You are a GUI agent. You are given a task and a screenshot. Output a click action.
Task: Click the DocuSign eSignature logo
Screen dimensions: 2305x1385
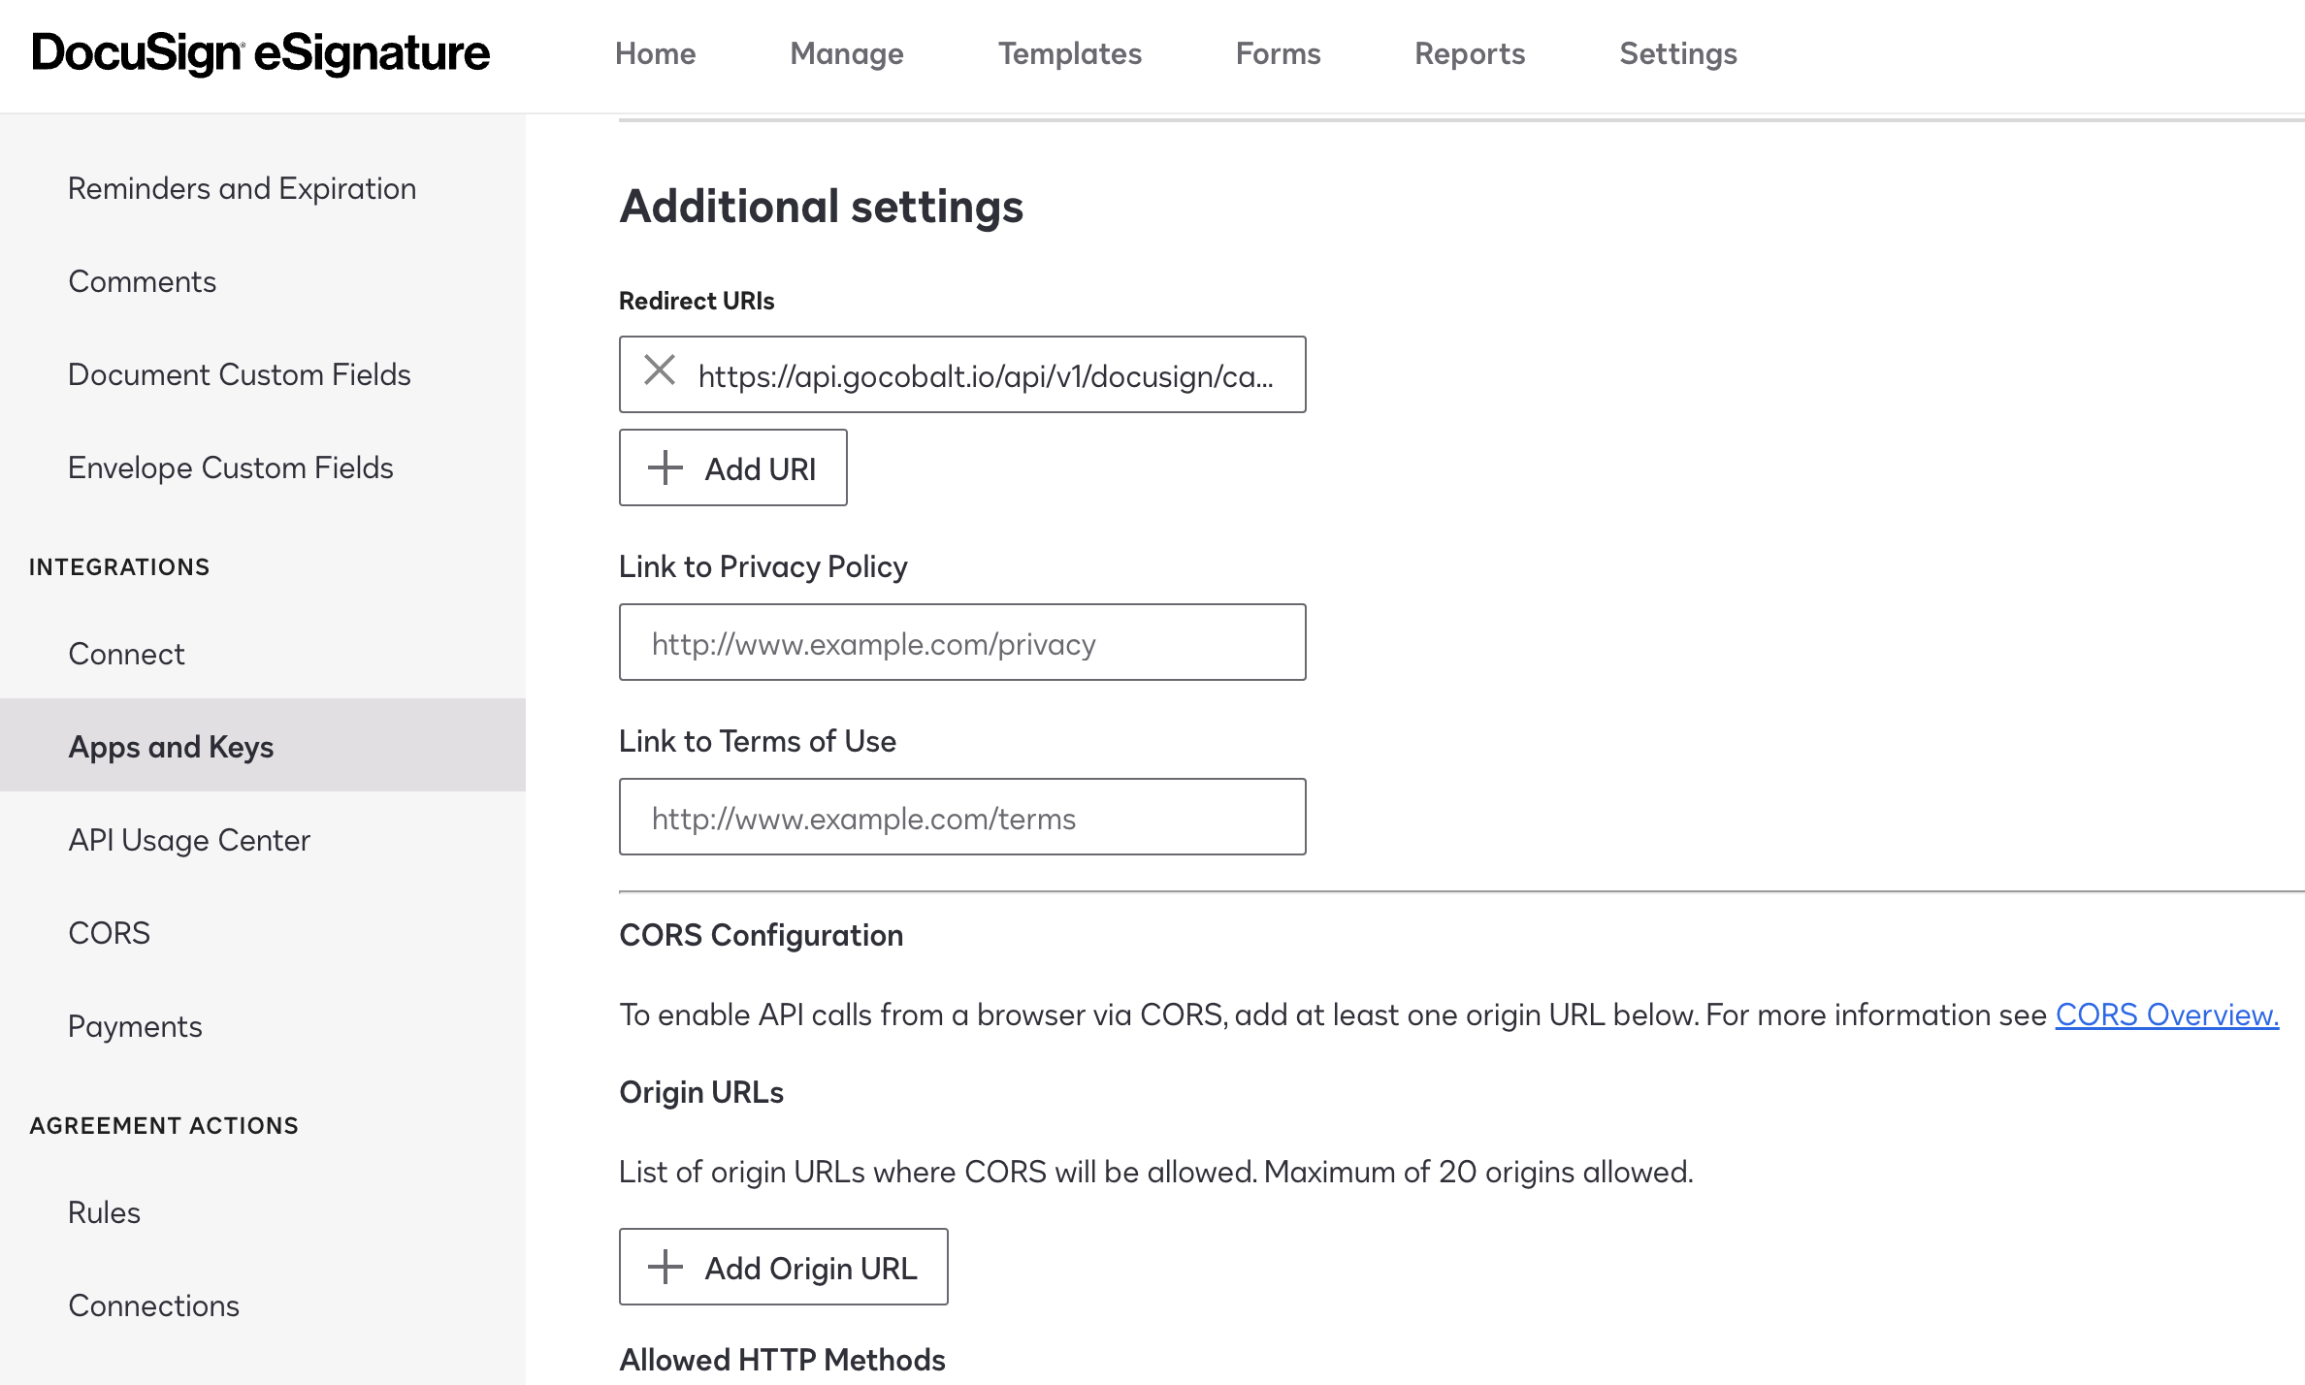(260, 53)
